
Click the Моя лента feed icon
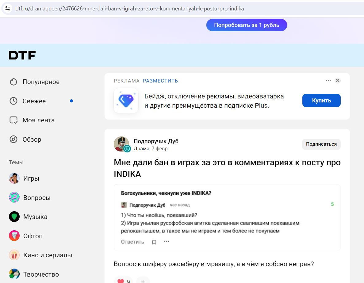[x=13, y=120]
